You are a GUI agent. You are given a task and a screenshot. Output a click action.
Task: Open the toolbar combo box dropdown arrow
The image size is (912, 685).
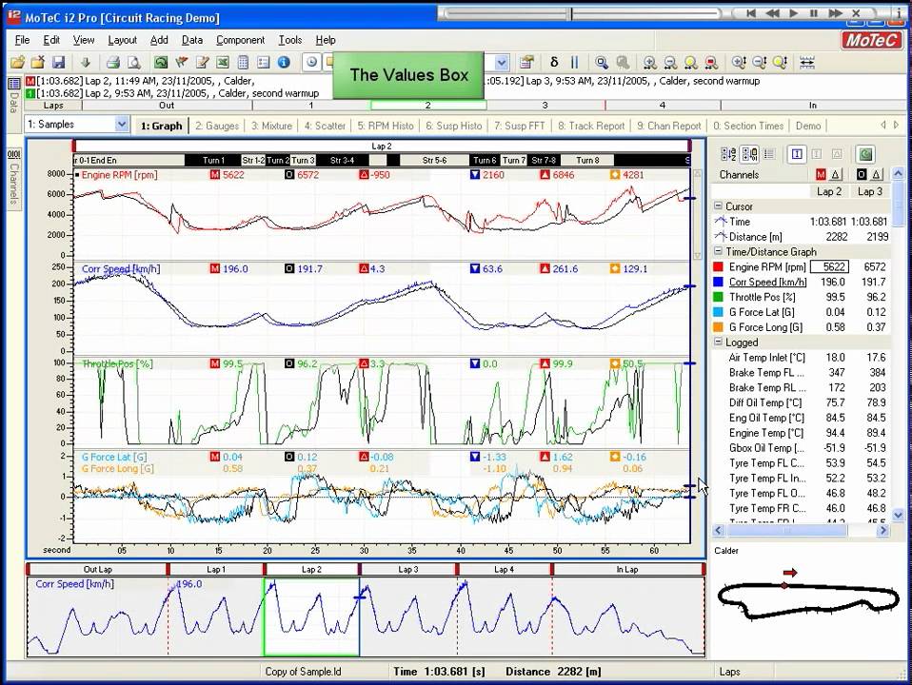click(x=502, y=62)
